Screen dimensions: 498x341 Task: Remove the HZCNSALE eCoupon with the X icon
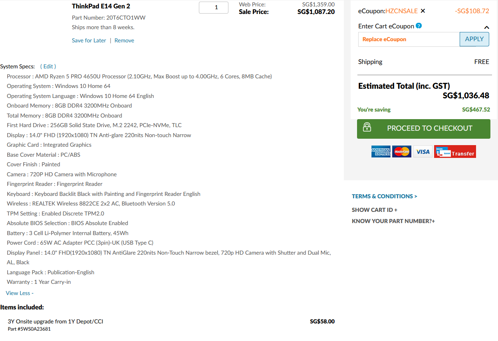[x=423, y=11]
